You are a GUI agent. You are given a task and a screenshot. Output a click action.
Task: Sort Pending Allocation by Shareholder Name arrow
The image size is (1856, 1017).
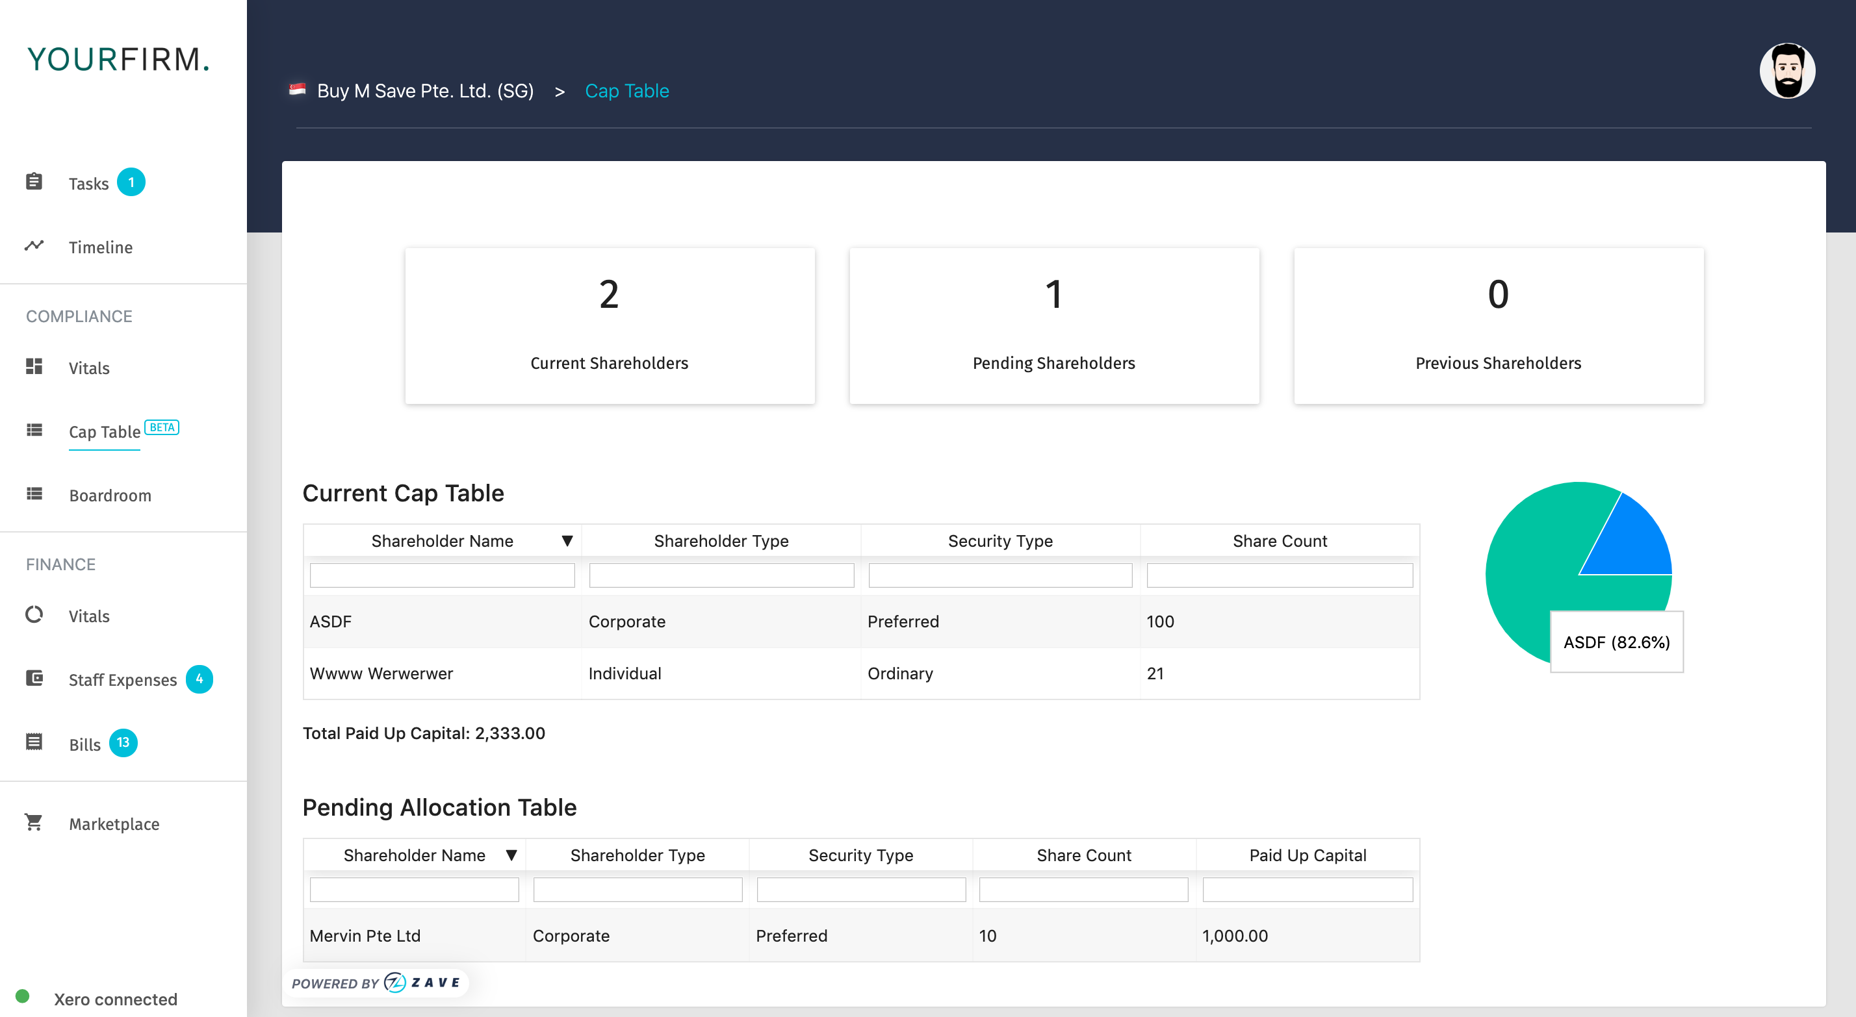(511, 855)
